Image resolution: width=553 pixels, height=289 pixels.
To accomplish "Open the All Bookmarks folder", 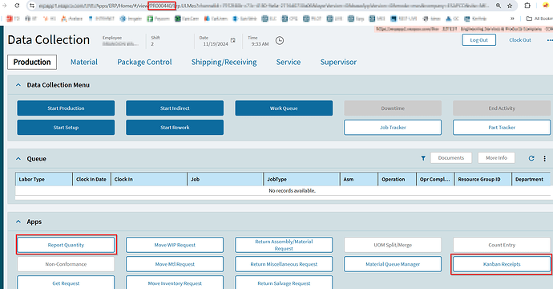I will [x=539, y=18].
